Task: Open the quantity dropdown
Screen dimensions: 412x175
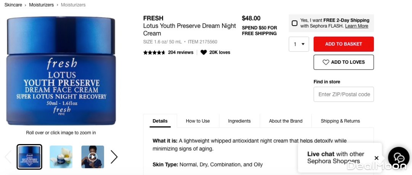Action: click(299, 44)
